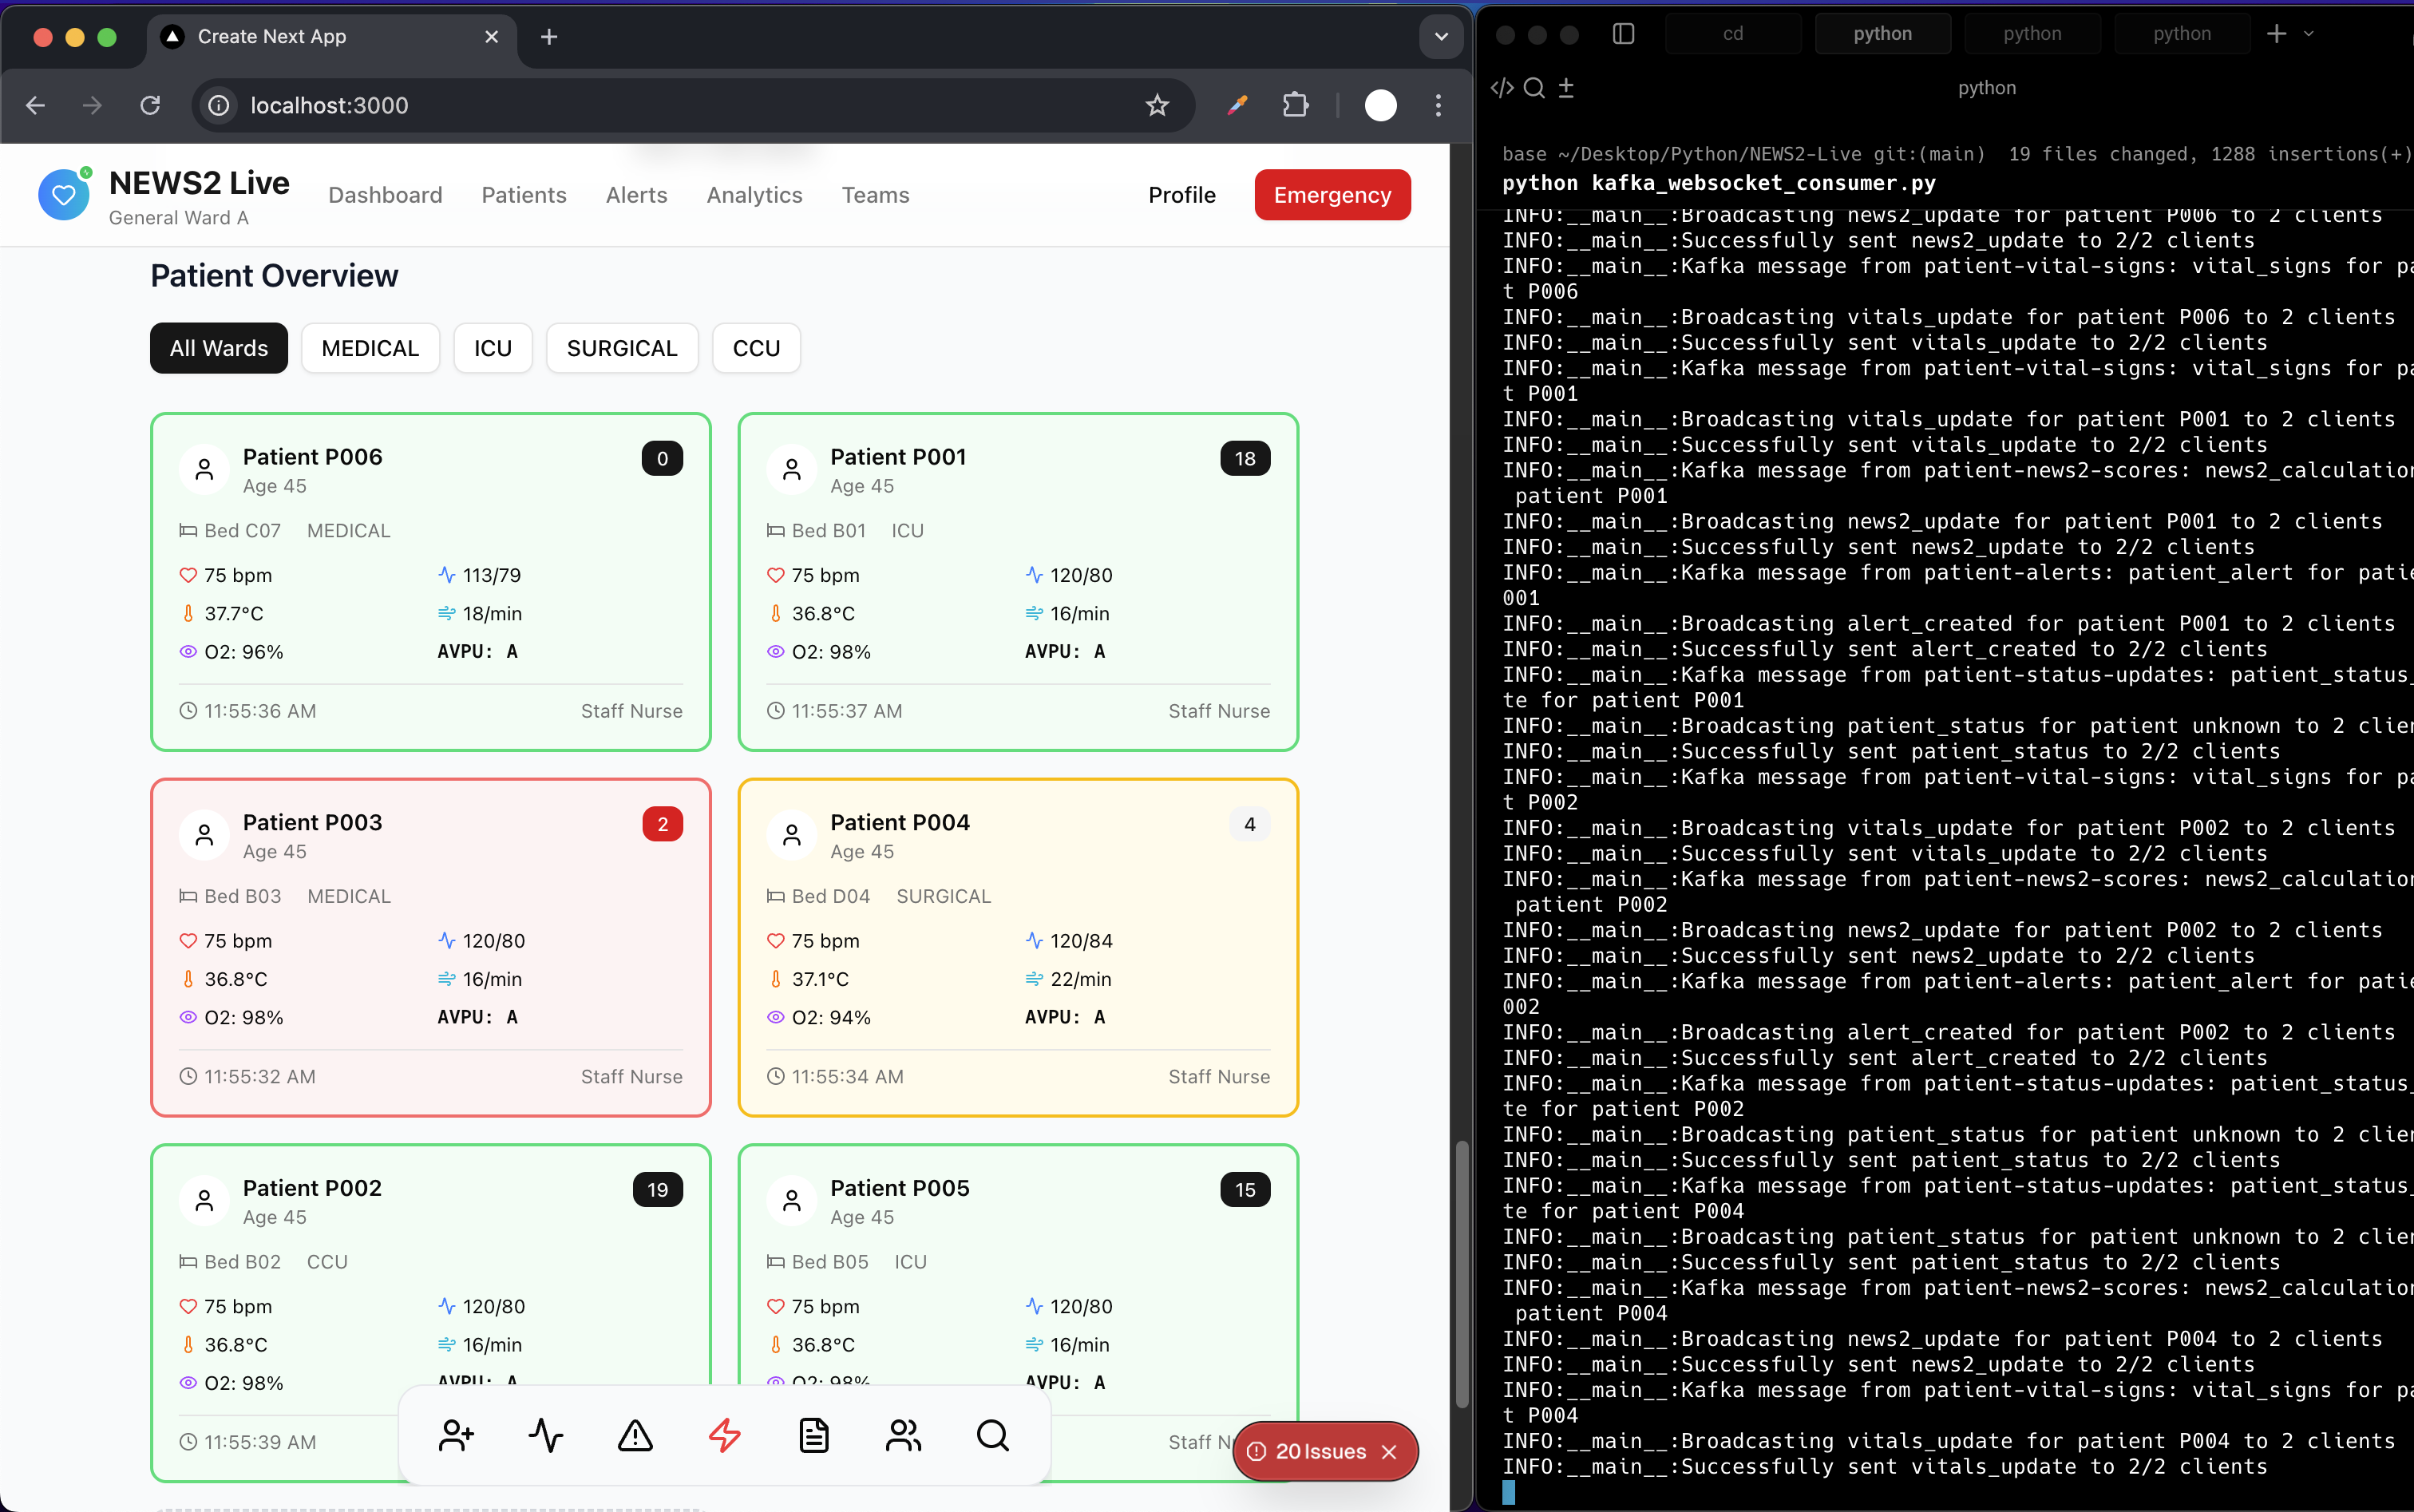The image size is (2414, 1512).
Task: Click the add patient icon in bottom dock
Action: (456, 1435)
